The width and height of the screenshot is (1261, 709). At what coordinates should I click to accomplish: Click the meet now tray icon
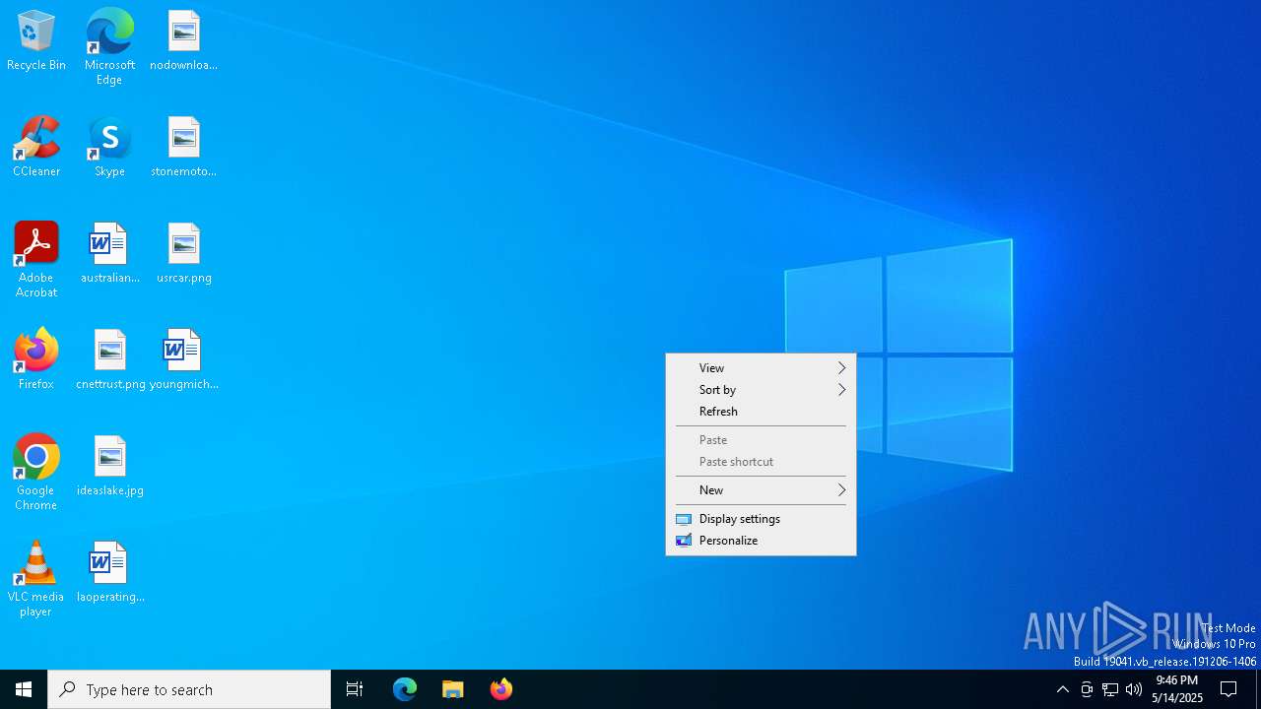point(1087,689)
